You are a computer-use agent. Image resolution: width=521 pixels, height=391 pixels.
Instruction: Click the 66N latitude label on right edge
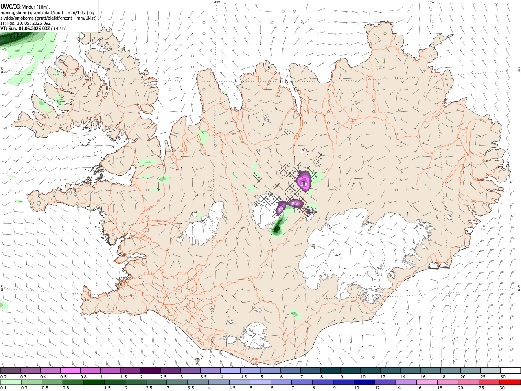coord(519,70)
